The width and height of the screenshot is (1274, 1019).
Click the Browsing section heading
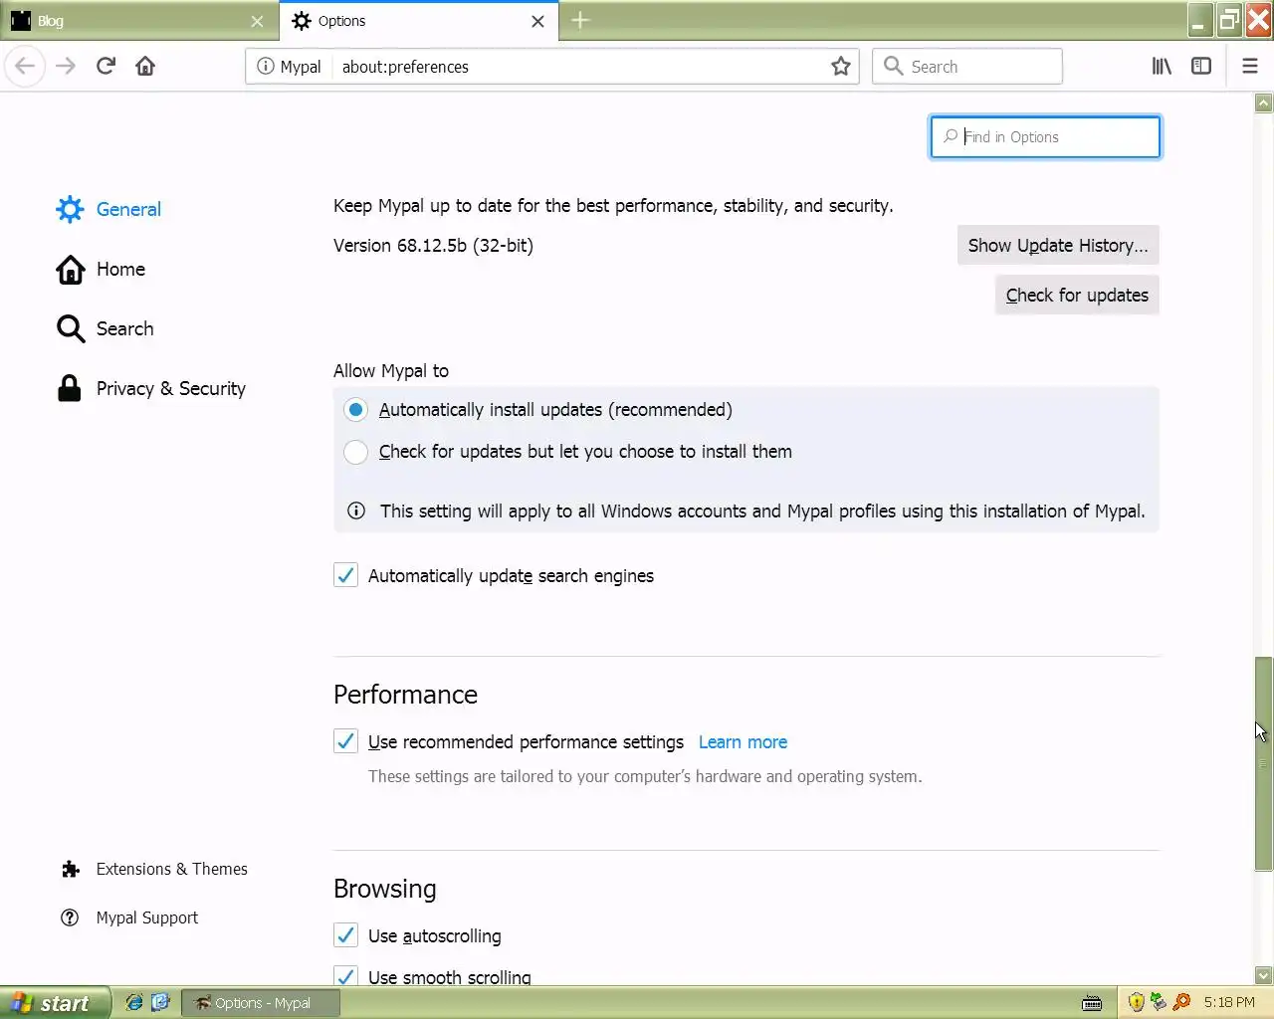point(385,889)
